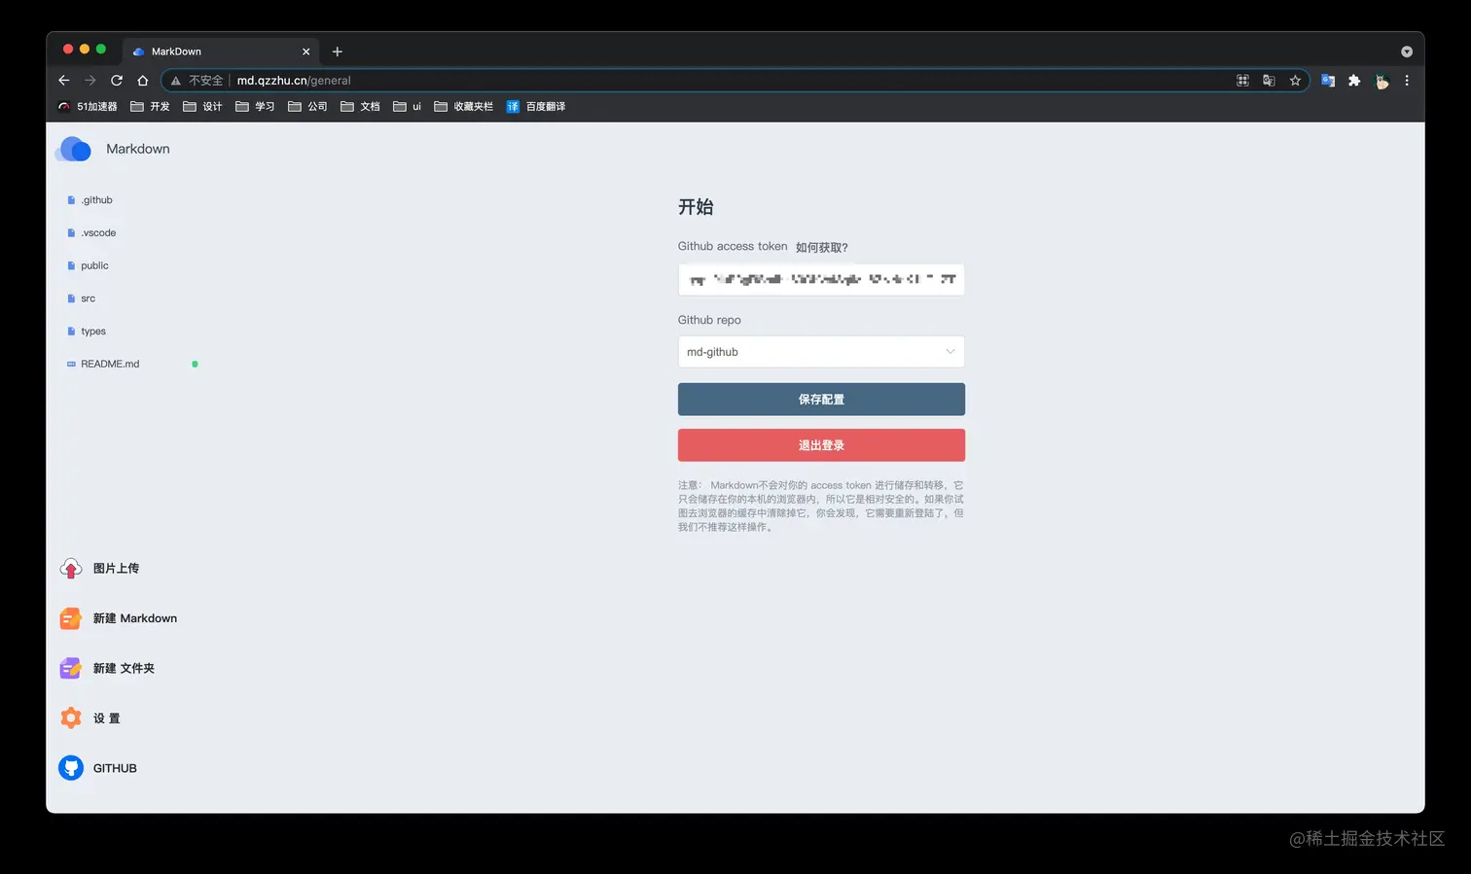Open the public folder in sidebar

(94, 265)
